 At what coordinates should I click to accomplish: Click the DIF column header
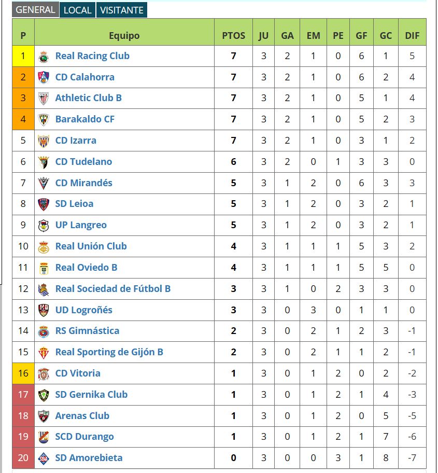click(412, 36)
